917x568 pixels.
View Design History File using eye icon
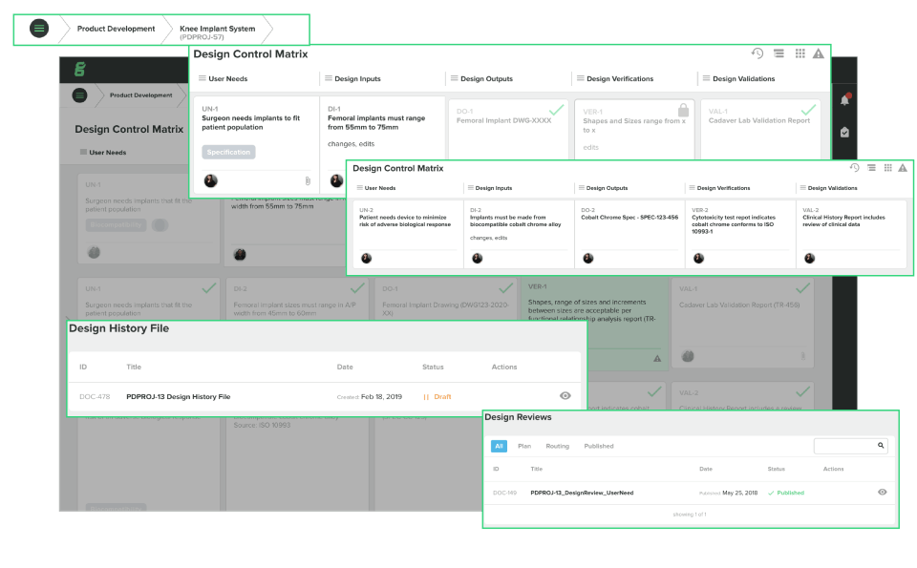(x=565, y=395)
